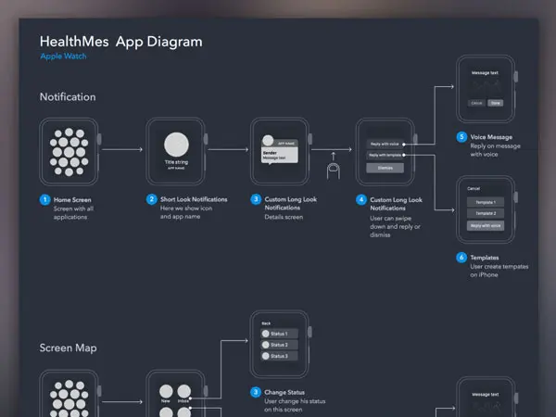Click the 'Templates' step label

pyautogui.click(x=485, y=258)
